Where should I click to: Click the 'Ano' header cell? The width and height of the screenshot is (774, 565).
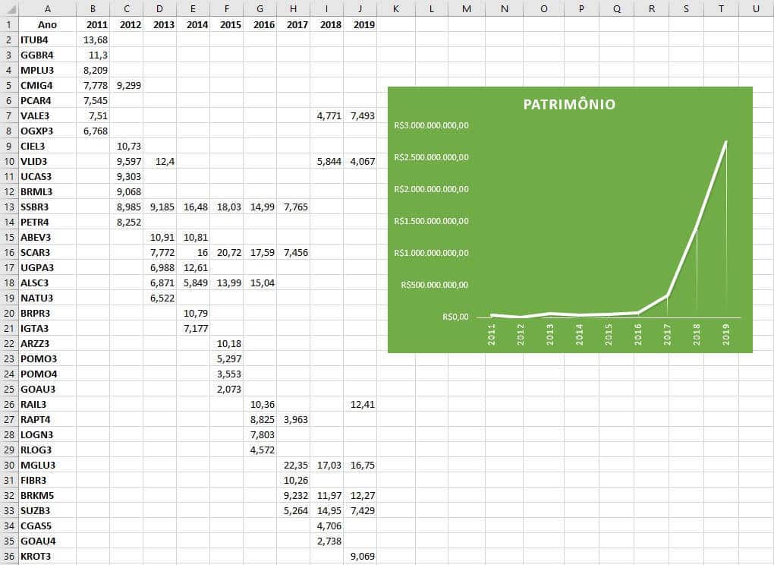[x=47, y=25]
